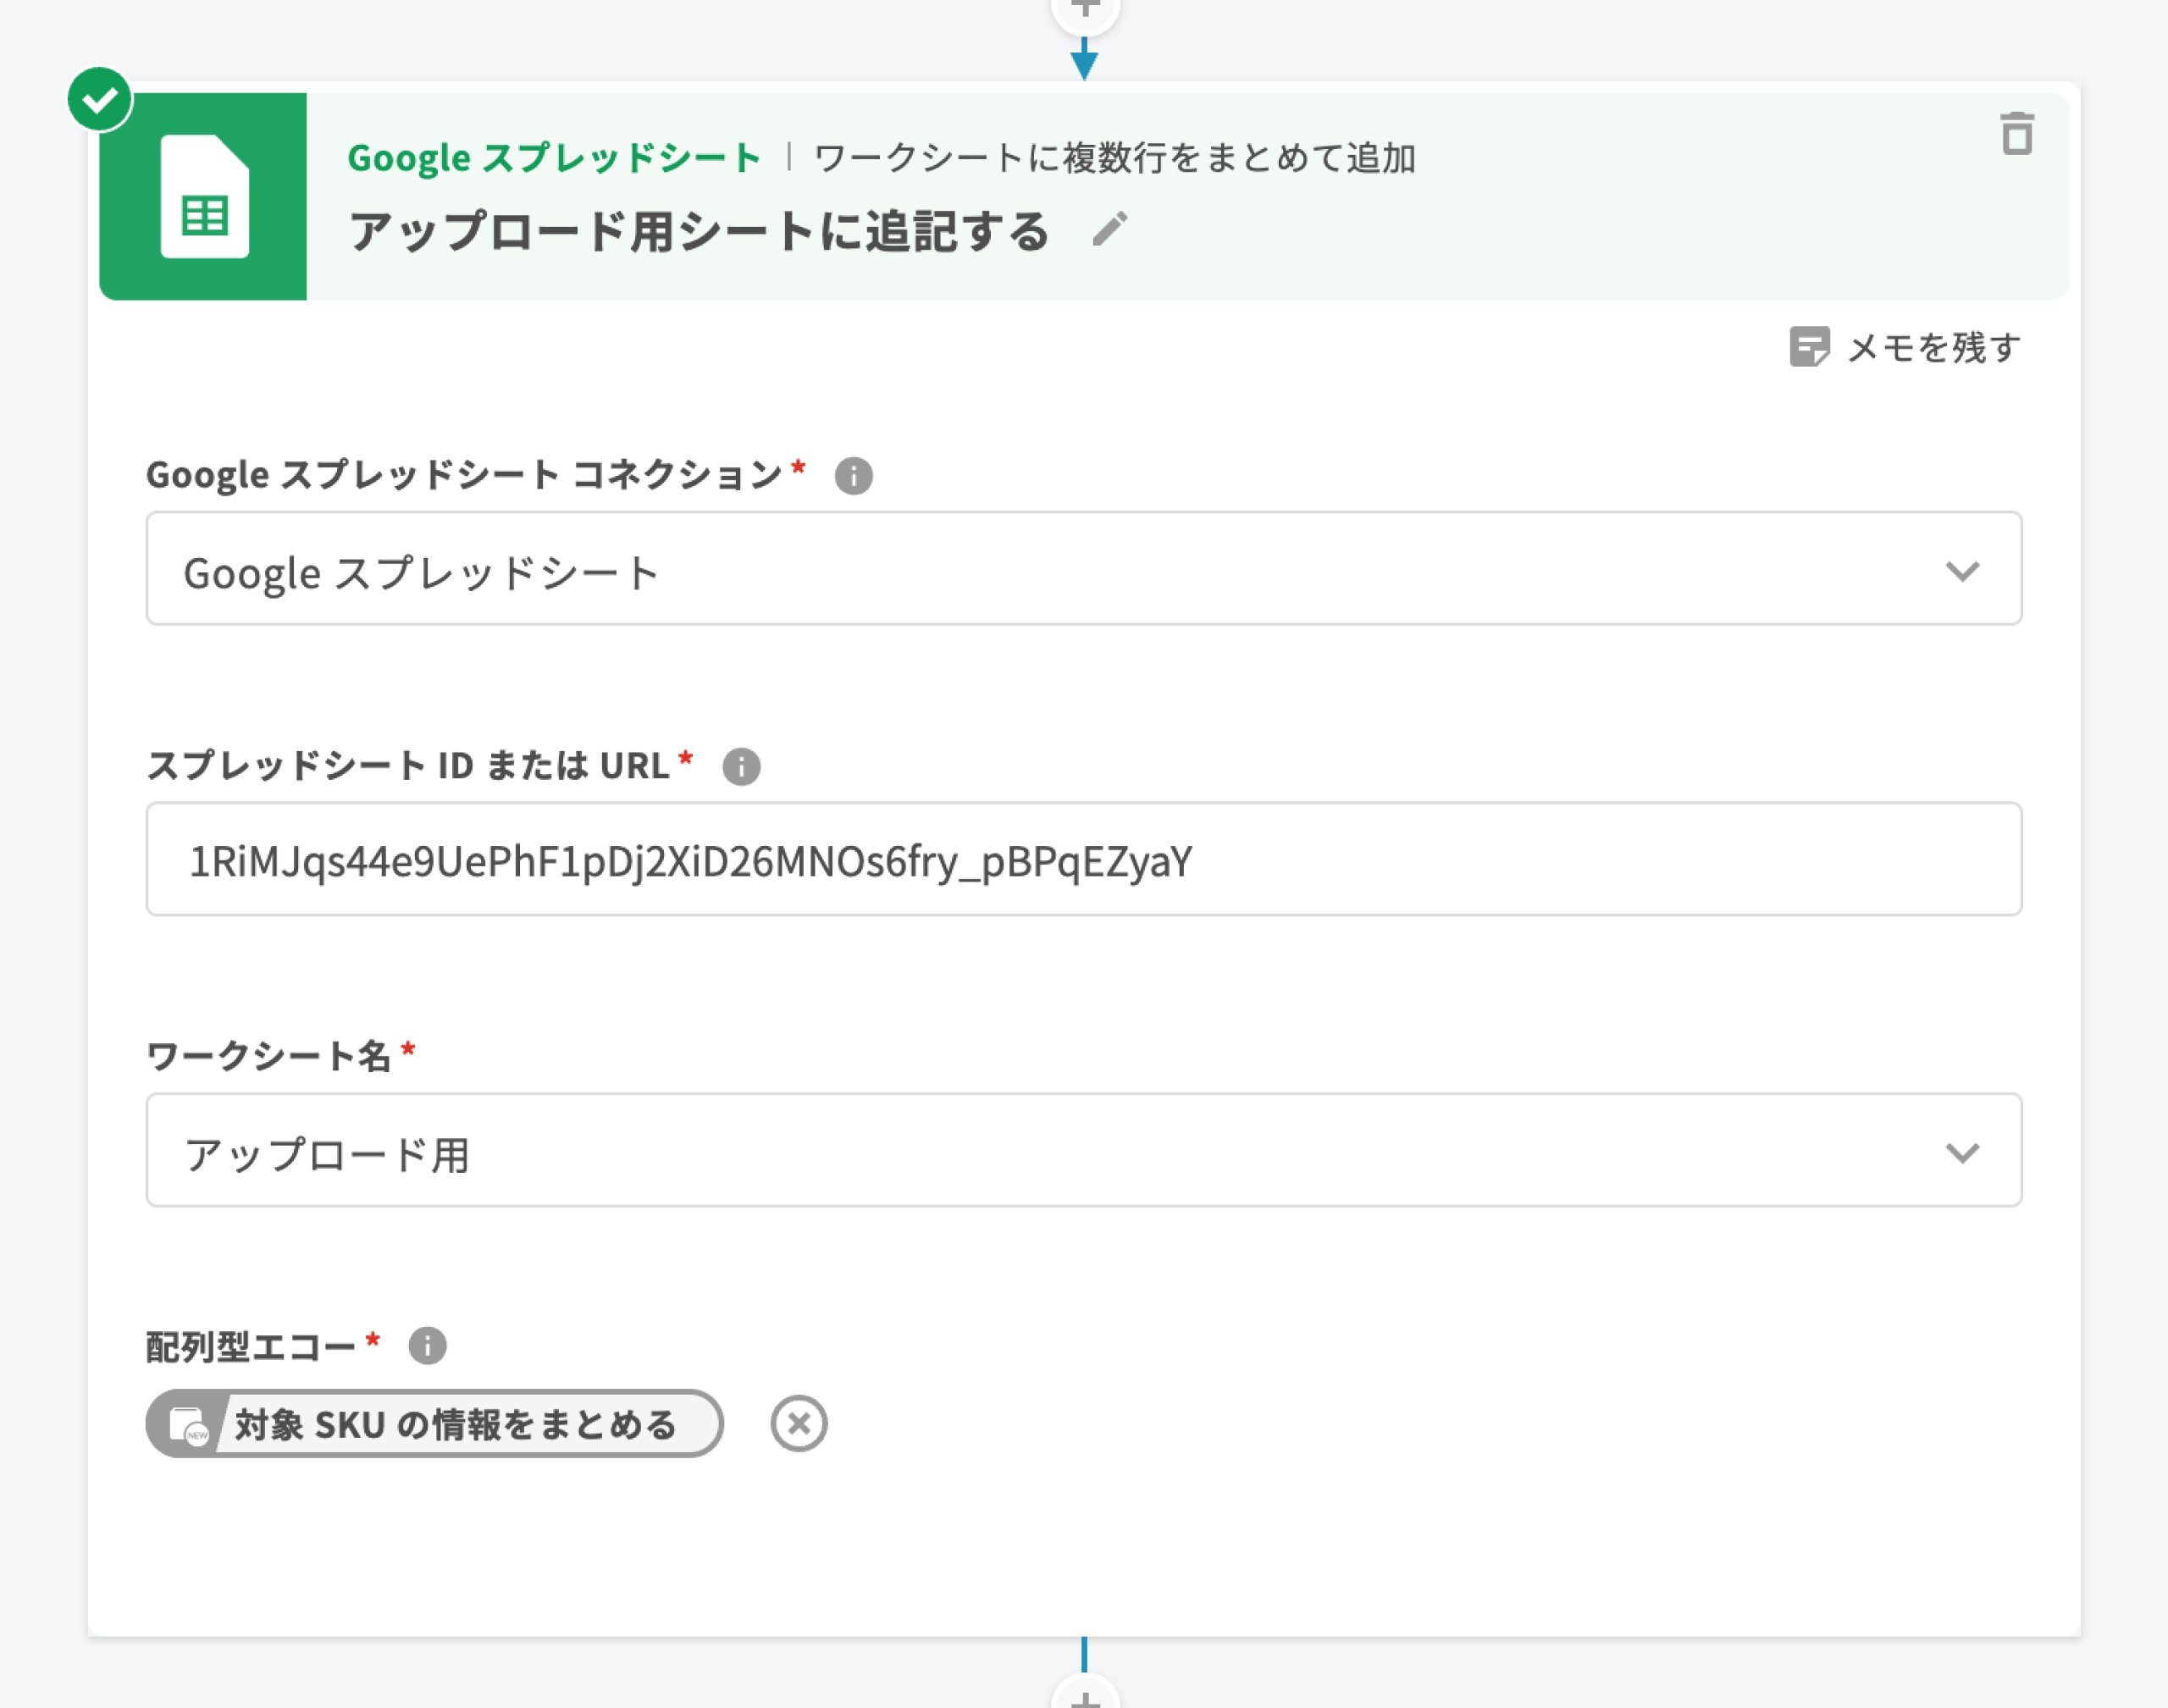Add a step via top plus button
Screen dimensions: 2168x1708
(x=1085, y=10)
